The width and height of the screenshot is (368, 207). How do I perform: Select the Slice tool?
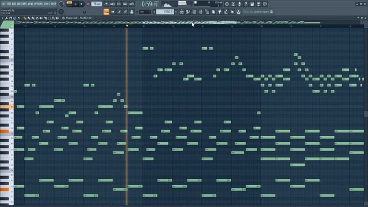click(x=45, y=18)
